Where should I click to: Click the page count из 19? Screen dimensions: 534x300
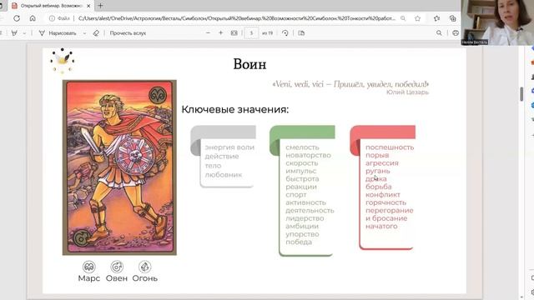(267, 33)
